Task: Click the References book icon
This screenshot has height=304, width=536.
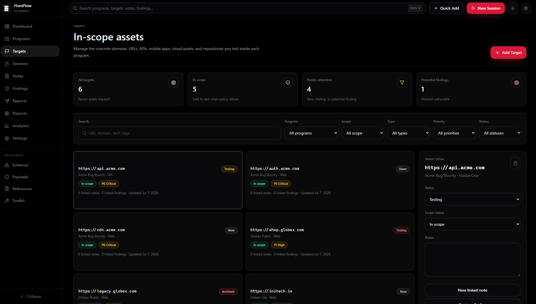Action: pos(7,189)
